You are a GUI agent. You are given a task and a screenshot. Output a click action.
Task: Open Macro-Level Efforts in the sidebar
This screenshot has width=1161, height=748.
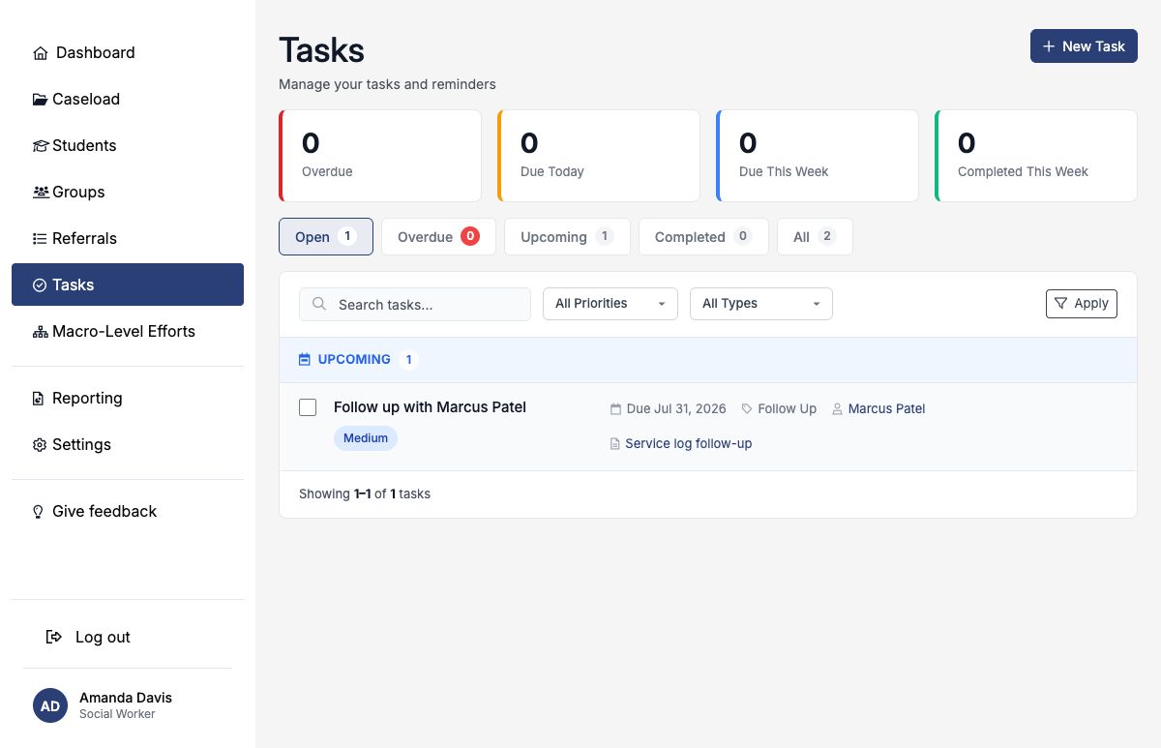(128, 332)
